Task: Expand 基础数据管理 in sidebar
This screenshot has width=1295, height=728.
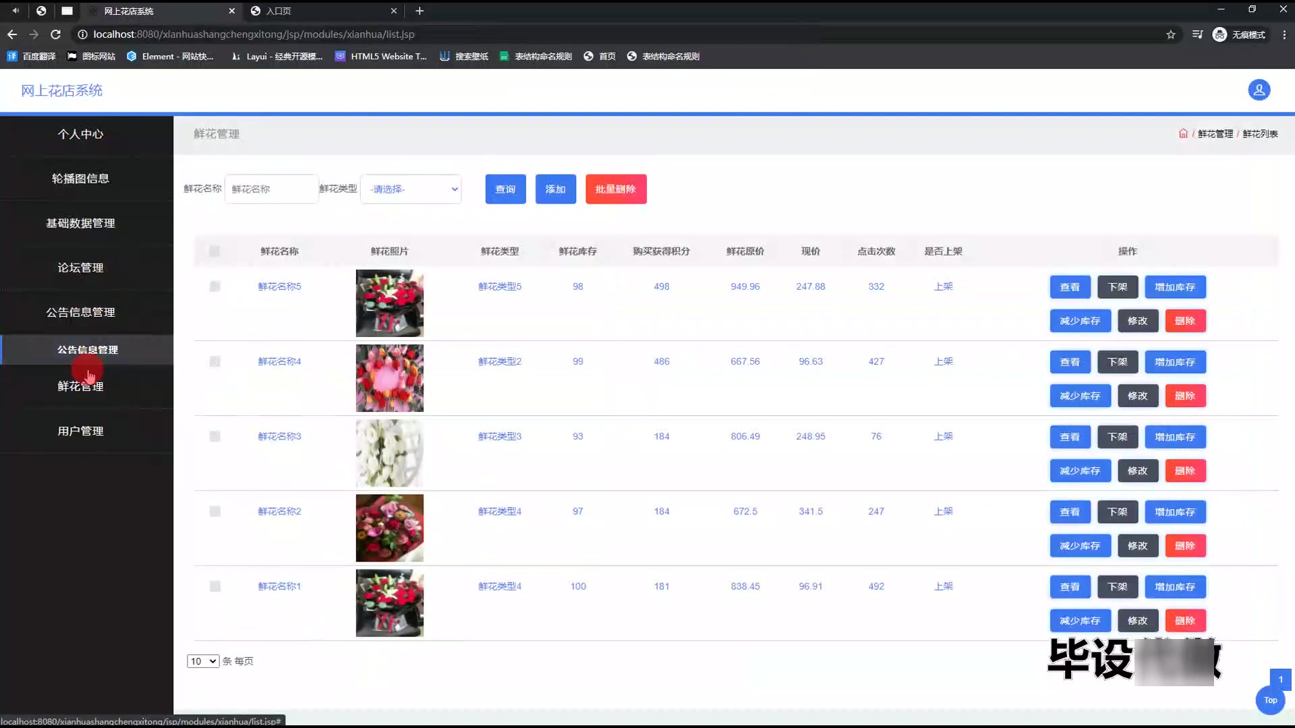Action: point(80,223)
